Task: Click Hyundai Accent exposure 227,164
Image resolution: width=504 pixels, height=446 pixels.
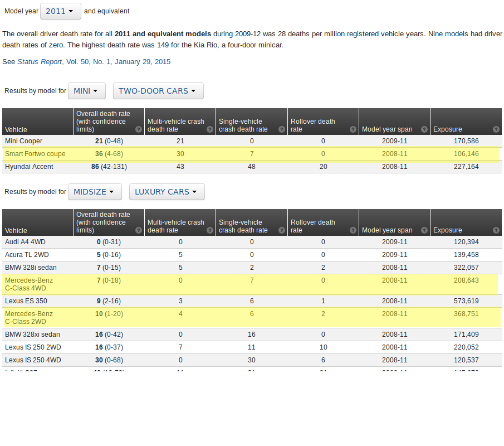Action: point(466,167)
